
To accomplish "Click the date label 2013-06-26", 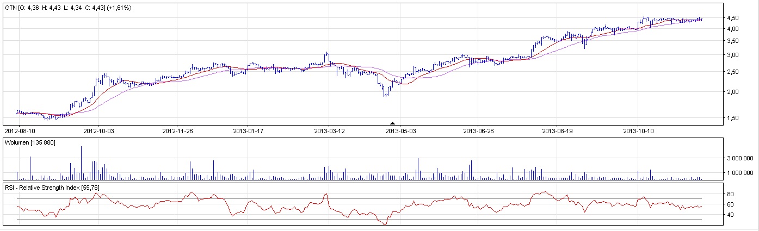I will [478, 131].
